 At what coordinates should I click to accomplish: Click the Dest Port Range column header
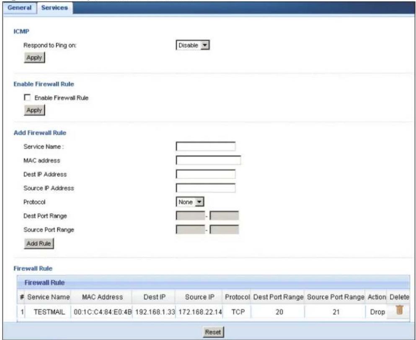tap(278, 297)
